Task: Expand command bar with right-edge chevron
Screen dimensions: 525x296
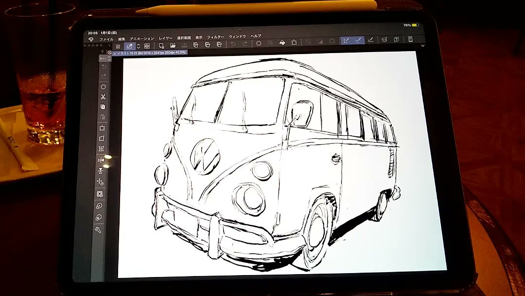Action: pos(422,46)
